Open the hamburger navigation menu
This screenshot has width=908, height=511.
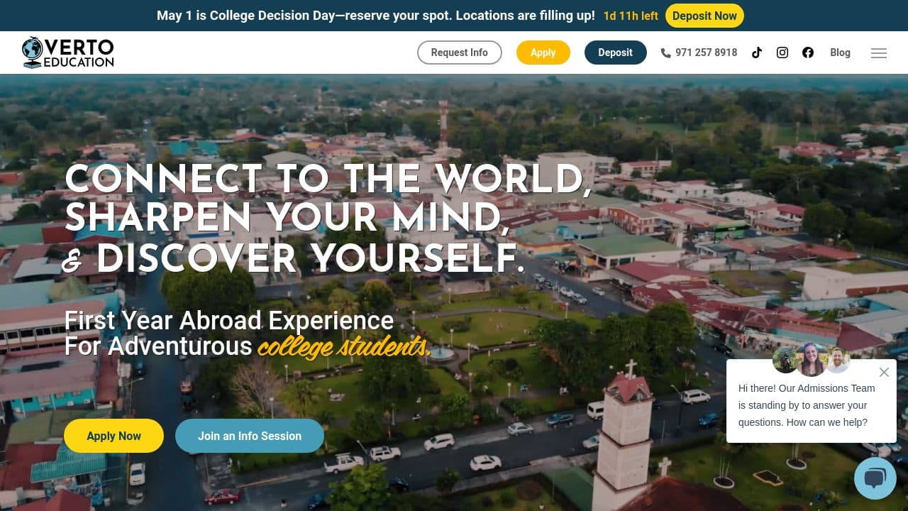(878, 53)
